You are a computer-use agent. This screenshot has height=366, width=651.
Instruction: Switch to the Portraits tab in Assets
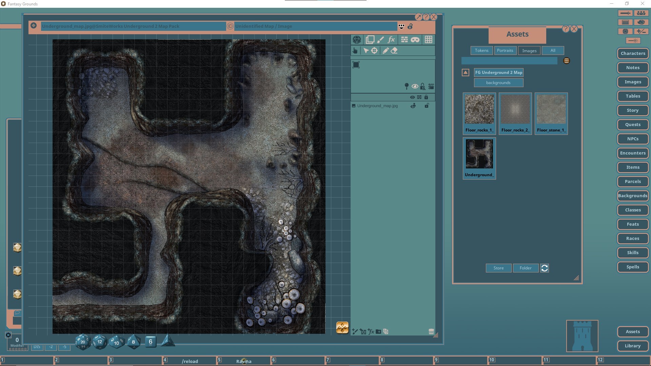tap(505, 50)
